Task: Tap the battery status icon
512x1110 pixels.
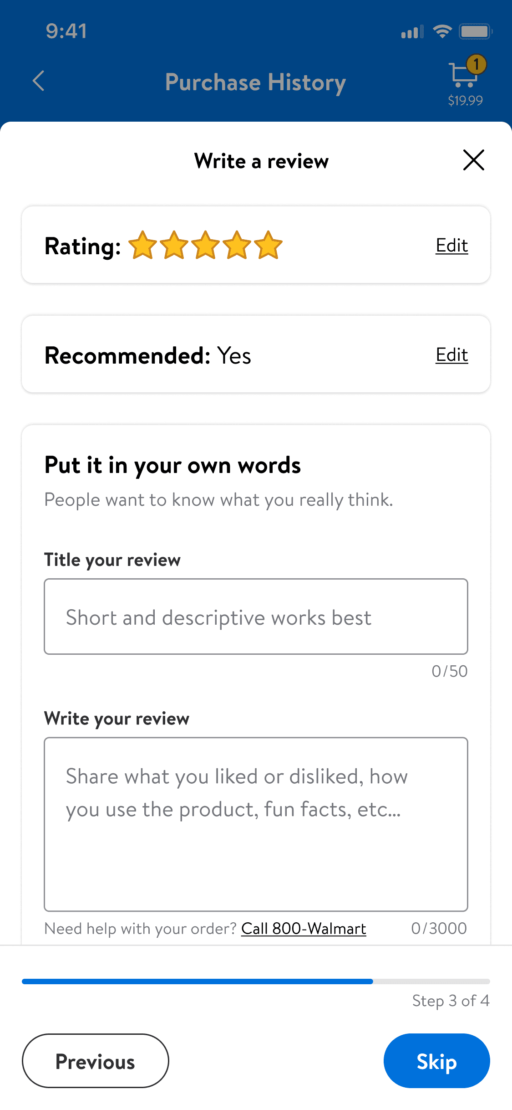Action: point(475,31)
